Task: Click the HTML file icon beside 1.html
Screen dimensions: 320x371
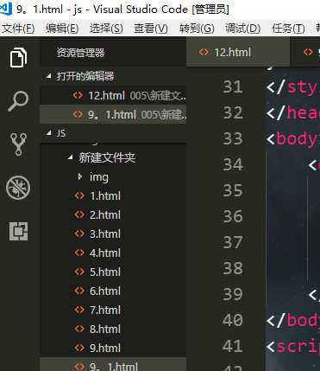Action: point(79,195)
